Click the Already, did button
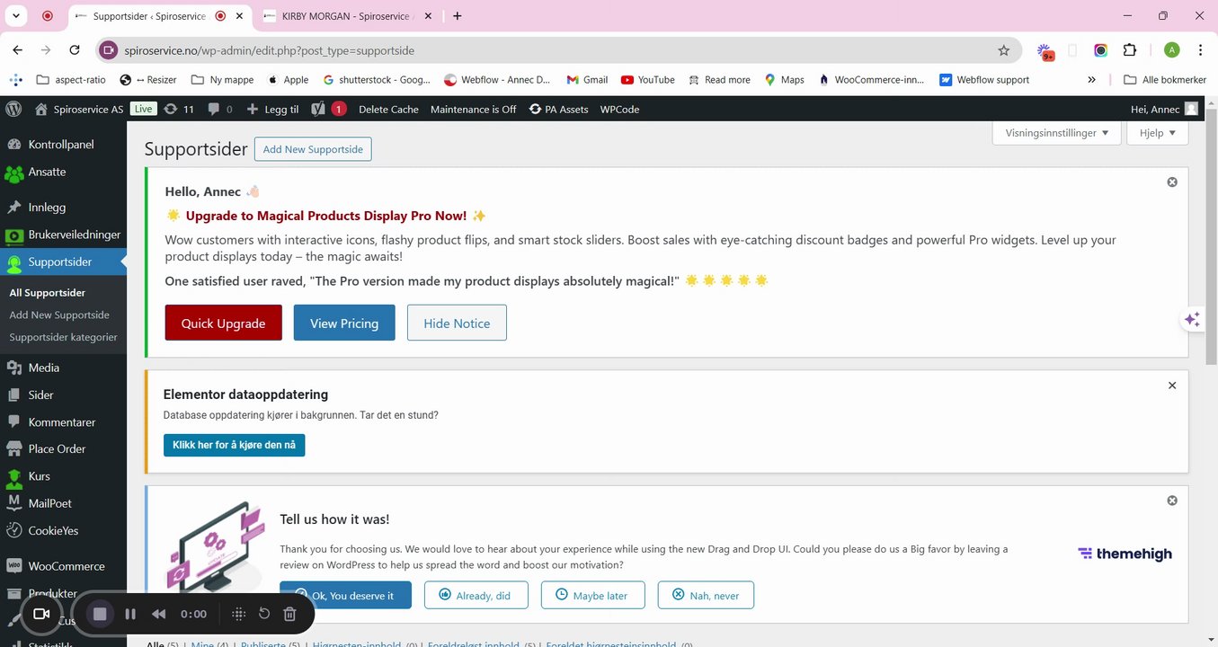 click(476, 595)
